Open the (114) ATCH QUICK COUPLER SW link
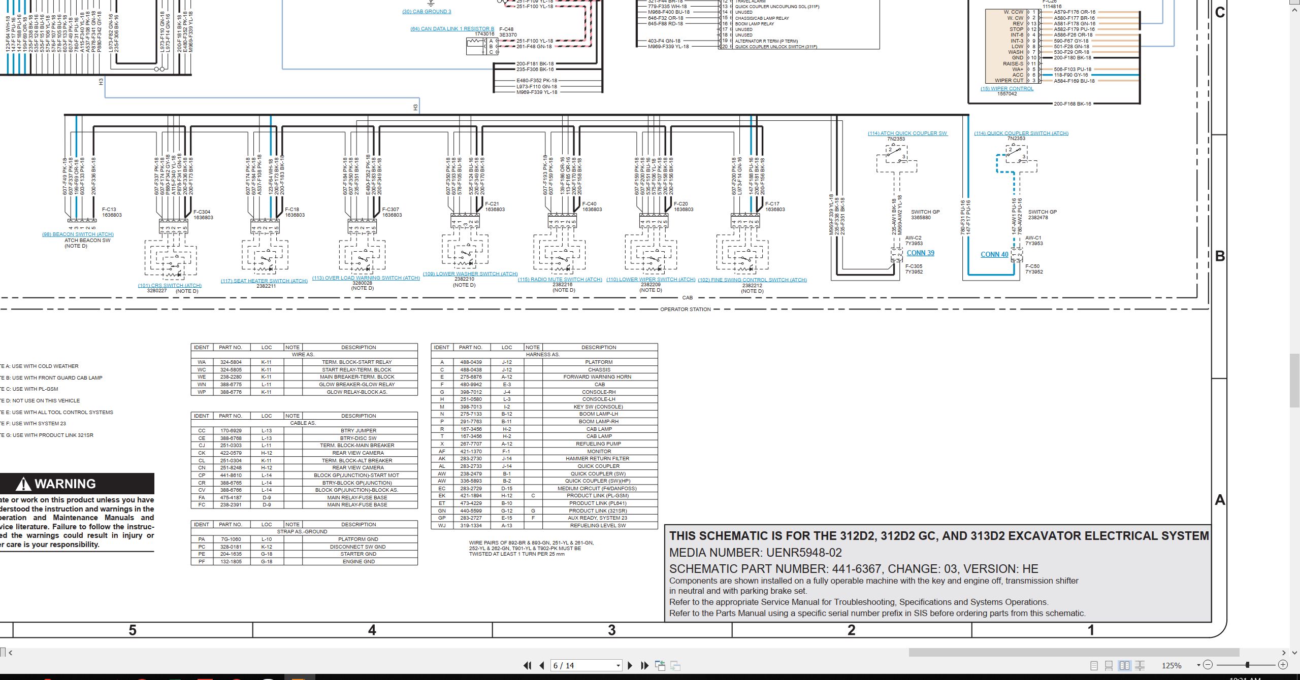 pyautogui.click(x=907, y=133)
